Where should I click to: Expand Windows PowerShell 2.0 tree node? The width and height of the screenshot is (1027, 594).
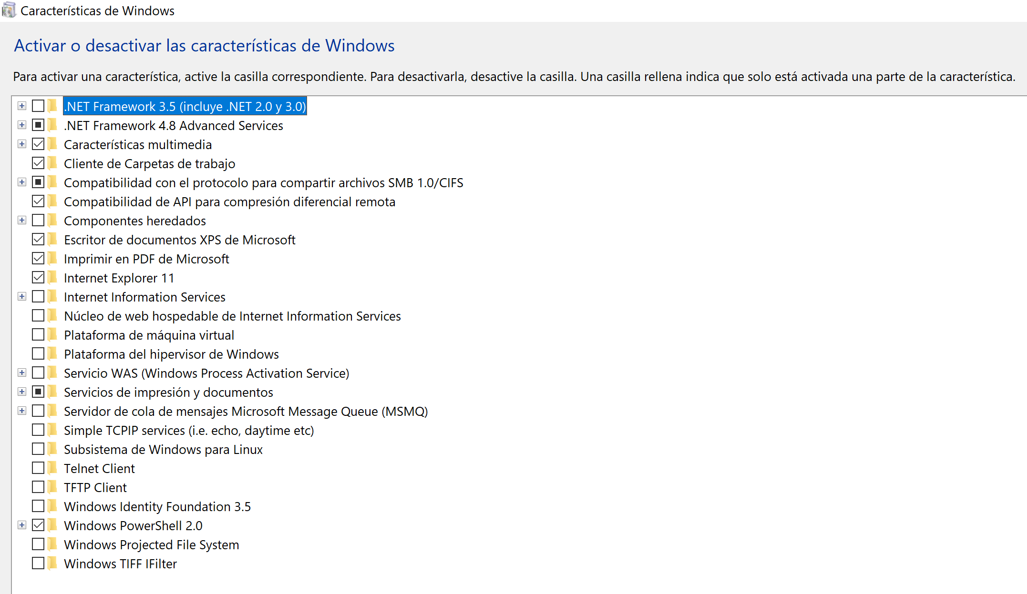click(x=22, y=525)
